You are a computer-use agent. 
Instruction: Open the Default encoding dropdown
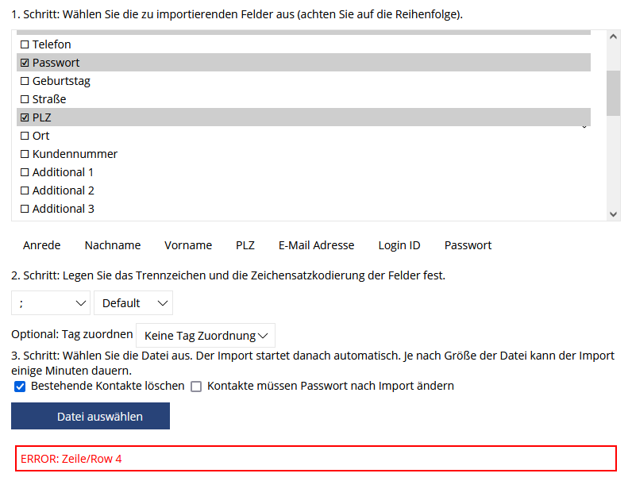click(133, 303)
